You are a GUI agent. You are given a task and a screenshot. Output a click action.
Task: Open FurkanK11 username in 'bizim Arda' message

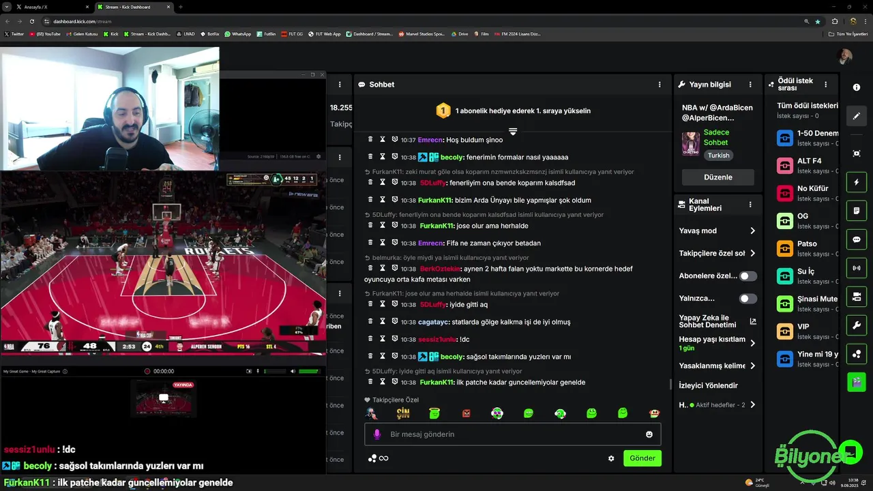tap(436, 200)
